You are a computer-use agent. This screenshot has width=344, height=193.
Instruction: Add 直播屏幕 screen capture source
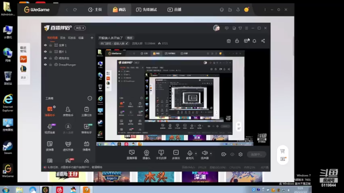point(132,154)
